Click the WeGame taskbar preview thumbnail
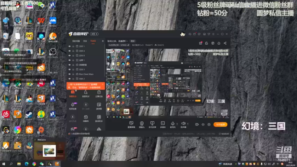Image resolution: width=297 pixels, height=167 pixels. pyautogui.click(x=49, y=150)
